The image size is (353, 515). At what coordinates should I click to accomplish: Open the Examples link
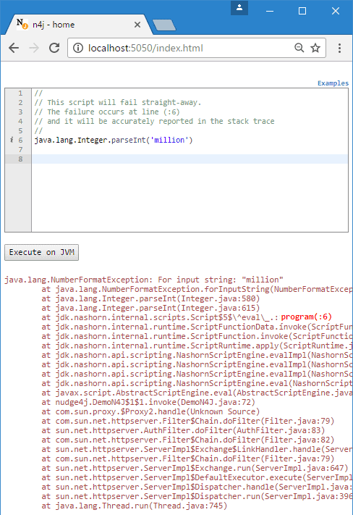tap(333, 83)
